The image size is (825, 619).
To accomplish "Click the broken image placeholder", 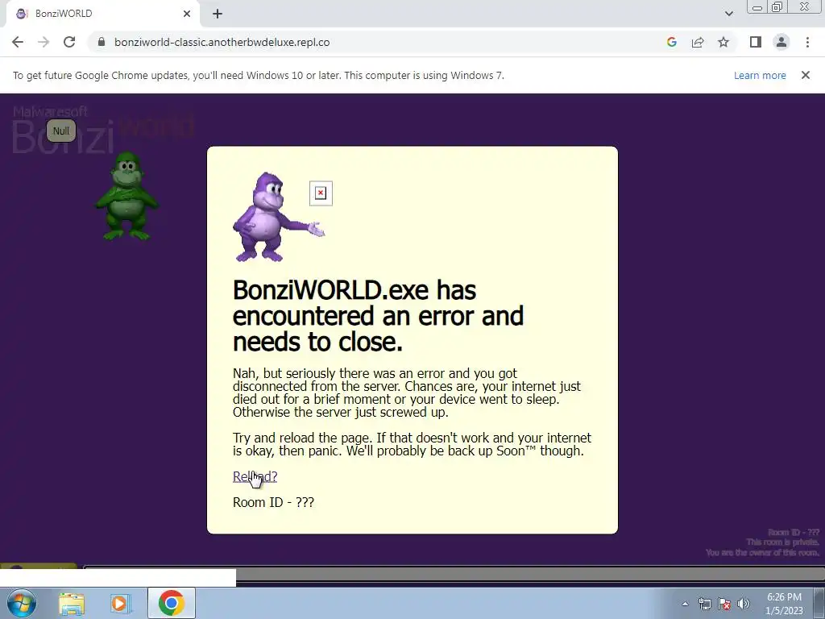I will click(x=321, y=193).
